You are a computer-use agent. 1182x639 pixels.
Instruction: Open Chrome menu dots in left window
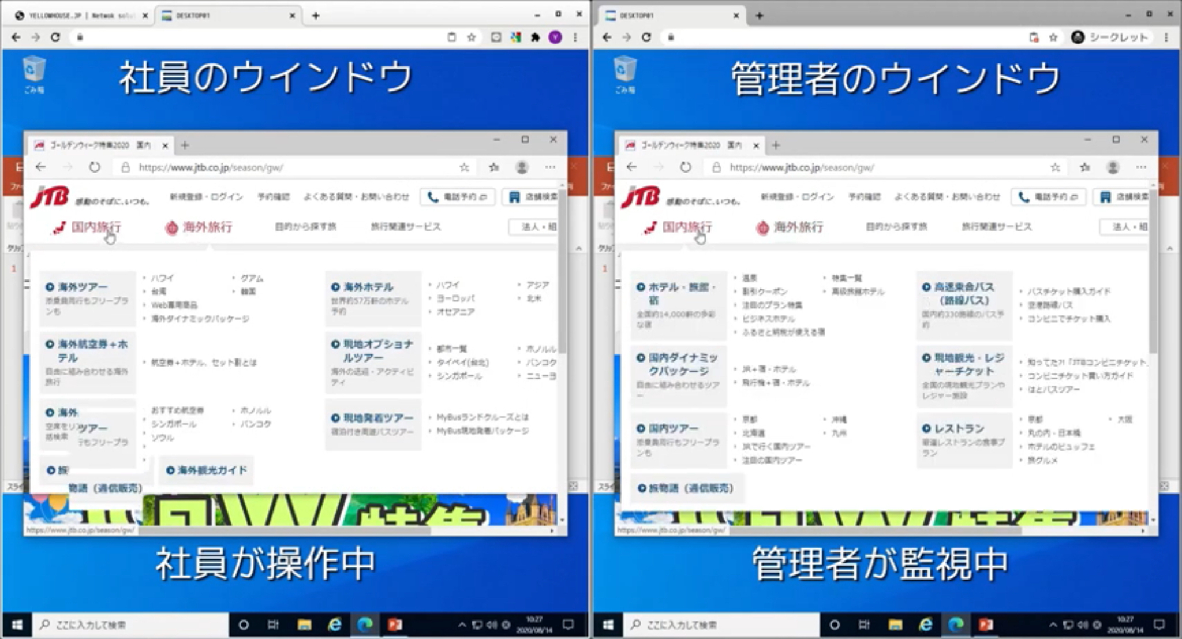[575, 38]
